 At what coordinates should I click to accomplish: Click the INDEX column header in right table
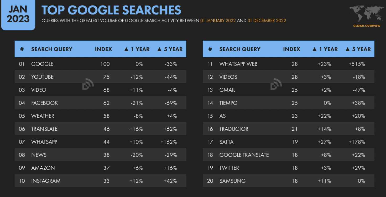(x=291, y=49)
